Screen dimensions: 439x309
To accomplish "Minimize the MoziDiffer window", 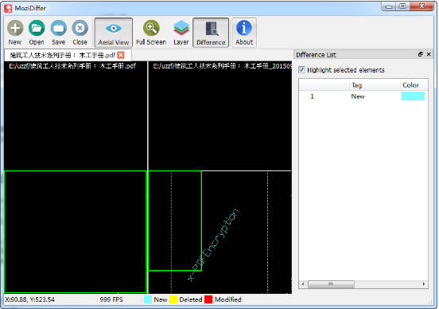I will pyautogui.click(x=389, y=6).
